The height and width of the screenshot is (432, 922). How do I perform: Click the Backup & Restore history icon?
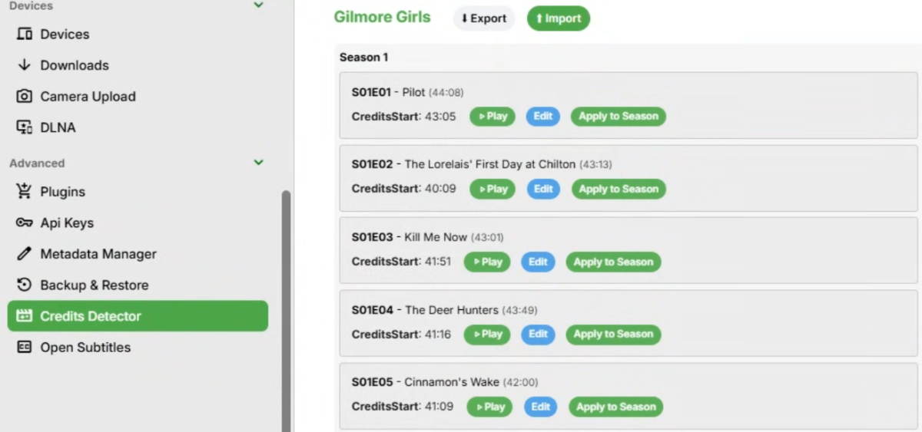(x=25, y=285)
